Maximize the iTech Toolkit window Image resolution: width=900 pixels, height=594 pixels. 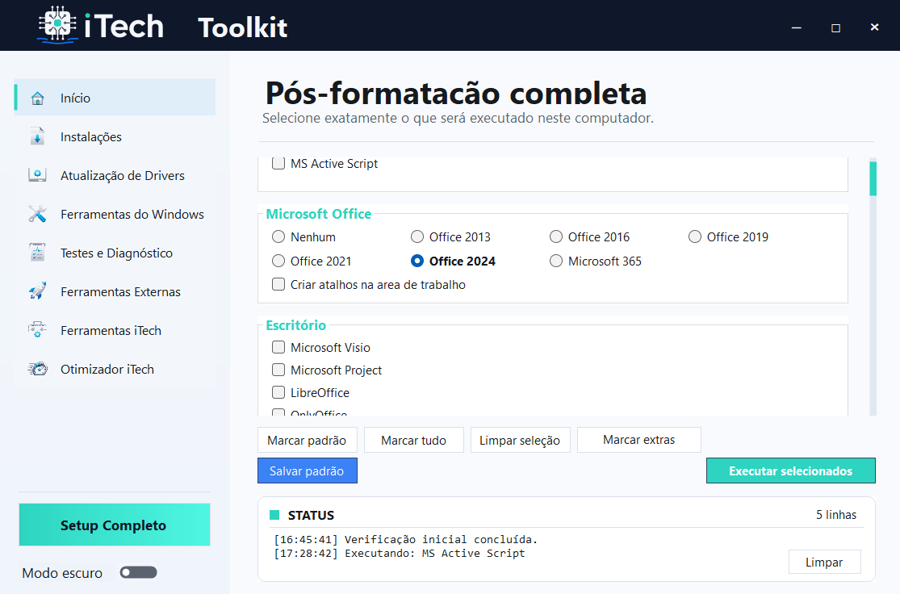point(835,27)
